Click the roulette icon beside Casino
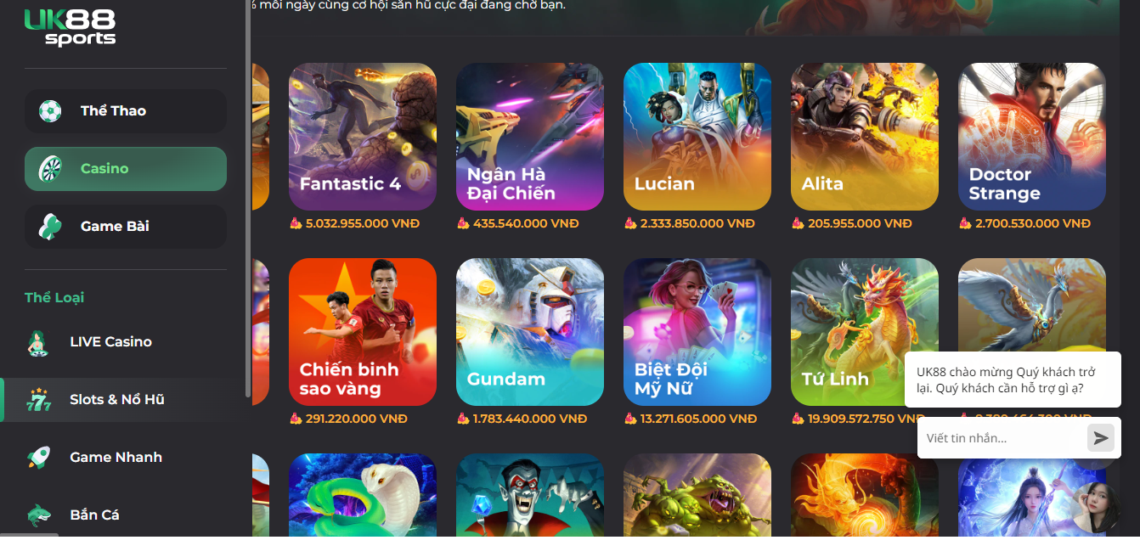The image size is (1140, 557). tap(50, 169)
